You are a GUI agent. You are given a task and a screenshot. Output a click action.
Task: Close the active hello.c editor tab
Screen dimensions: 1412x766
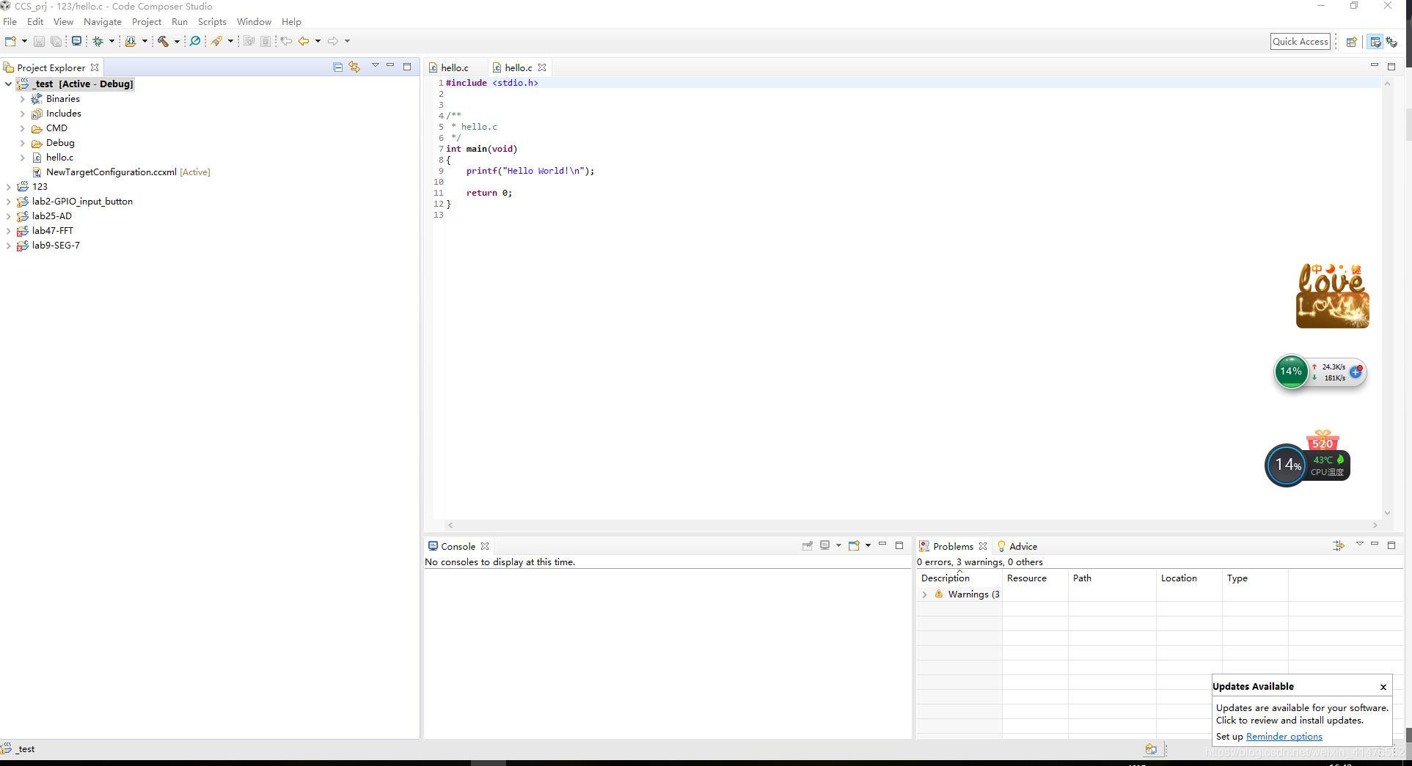542,67
